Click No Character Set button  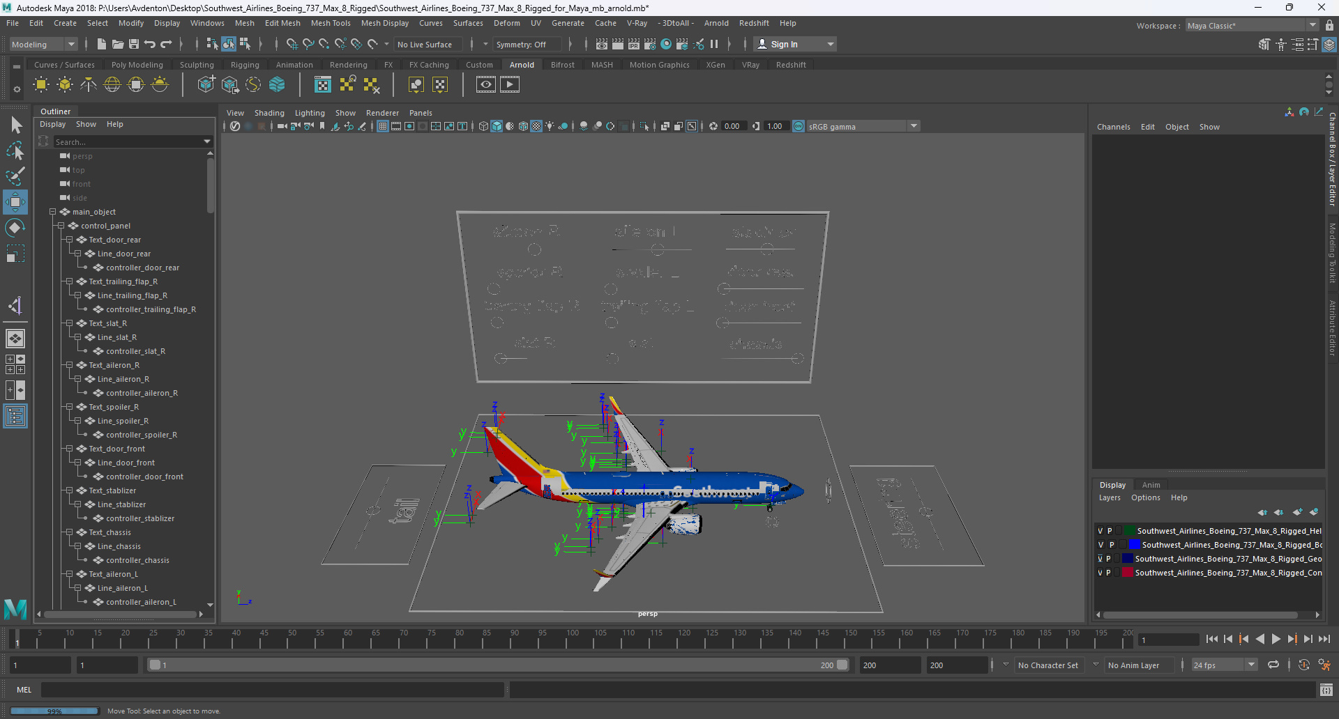click(x=1047, y=665)
